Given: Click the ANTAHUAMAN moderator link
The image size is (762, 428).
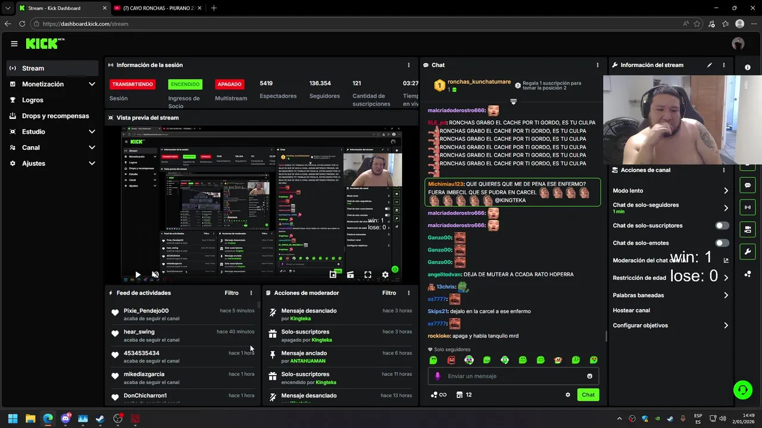Looking at the screenshot, I should click(x=308, y=361).
